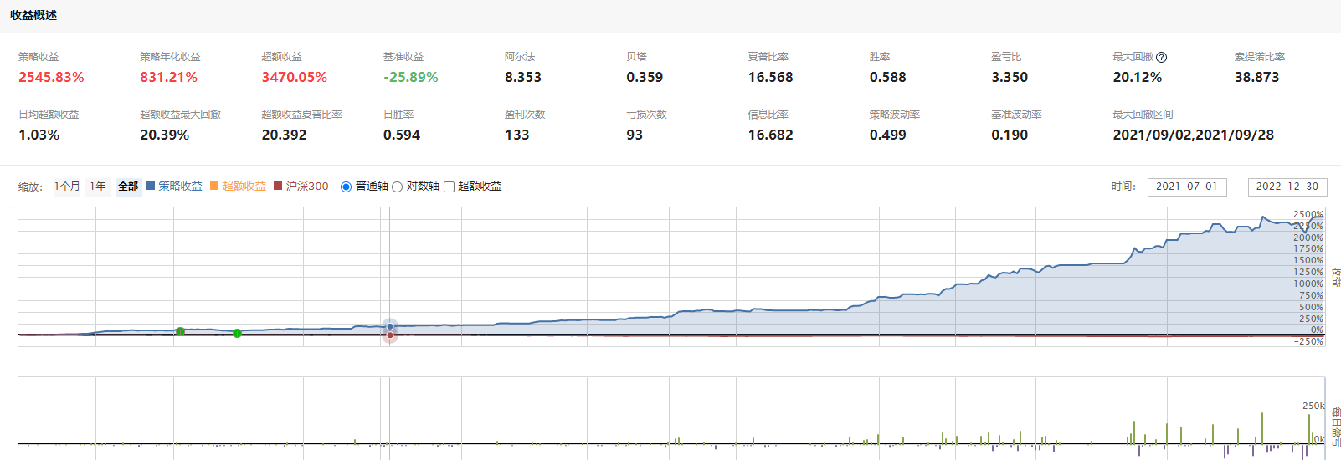Click the red 沪深300 legend square
The height and width of the screenshot is (460, 1341).
pos(278,187)
